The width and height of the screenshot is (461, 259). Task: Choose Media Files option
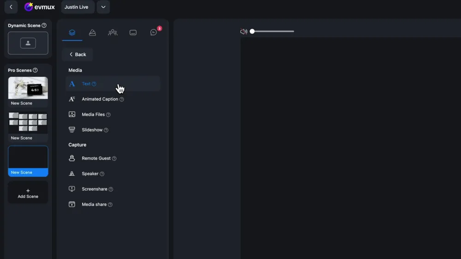[x=93, y=114]
